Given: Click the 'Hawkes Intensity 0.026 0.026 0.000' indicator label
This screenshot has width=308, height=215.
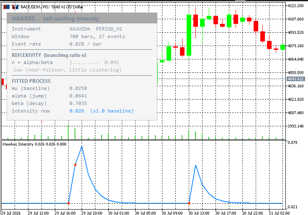Looking at the screenshot, I should click(x=34, y=144).
